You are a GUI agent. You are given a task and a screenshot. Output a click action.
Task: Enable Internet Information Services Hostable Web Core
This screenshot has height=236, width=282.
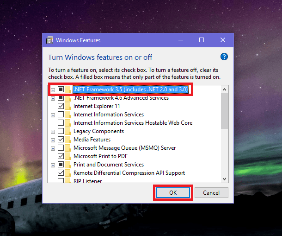61,123
